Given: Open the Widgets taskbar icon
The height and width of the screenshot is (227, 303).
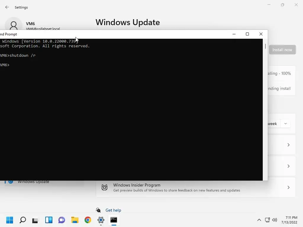Looking at the screenshot, I should click(x=49, y=220).
